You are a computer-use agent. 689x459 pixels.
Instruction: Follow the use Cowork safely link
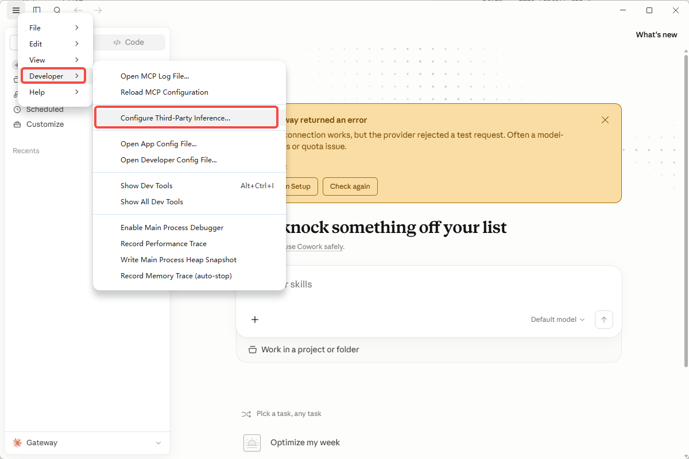coord(315,247)
